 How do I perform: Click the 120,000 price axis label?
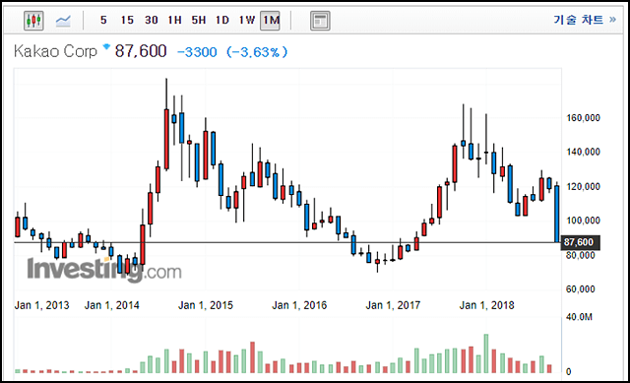click(x=583, y=187)
